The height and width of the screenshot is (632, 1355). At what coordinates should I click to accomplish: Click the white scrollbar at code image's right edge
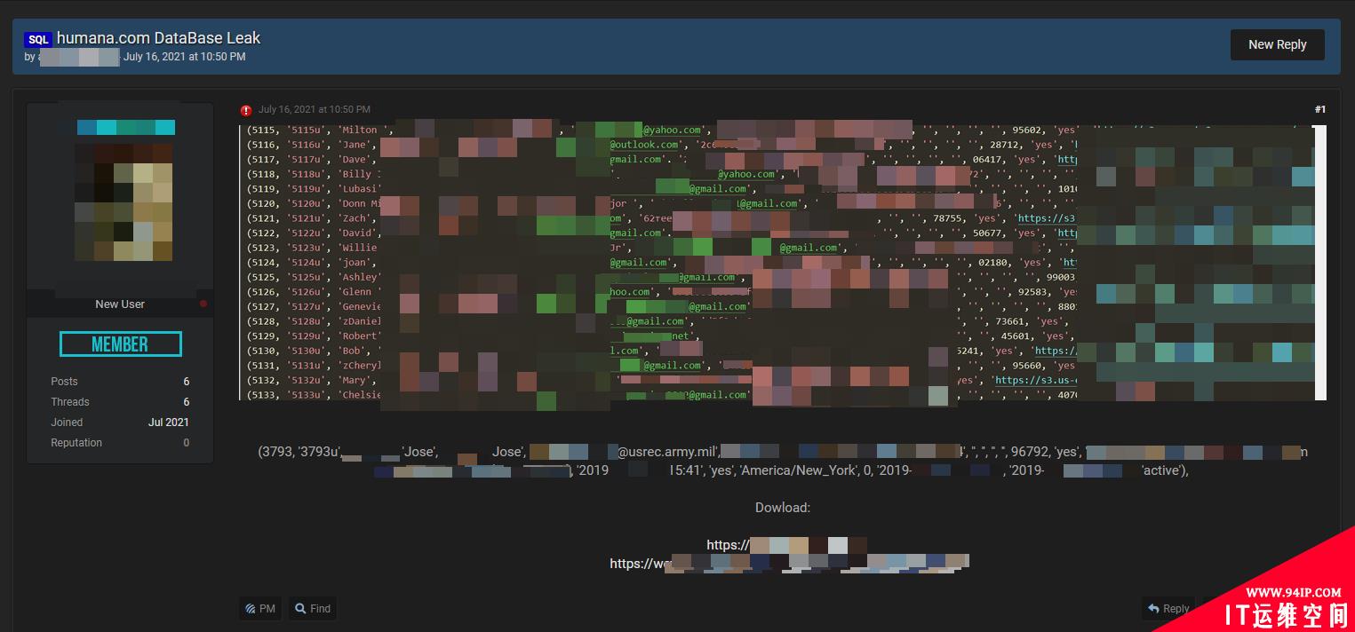(1320, 263)
